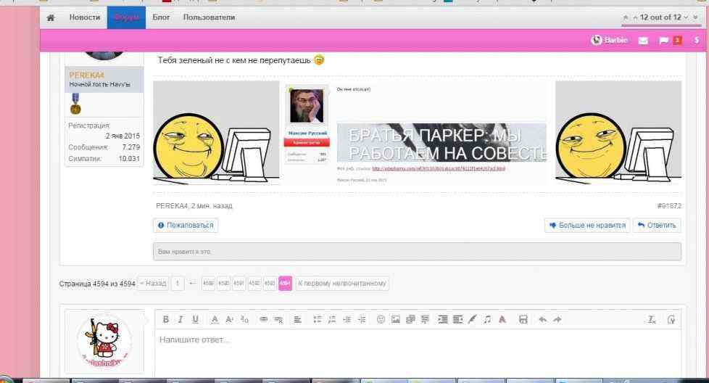Open the smiley emoticon picker

(381, 319)
